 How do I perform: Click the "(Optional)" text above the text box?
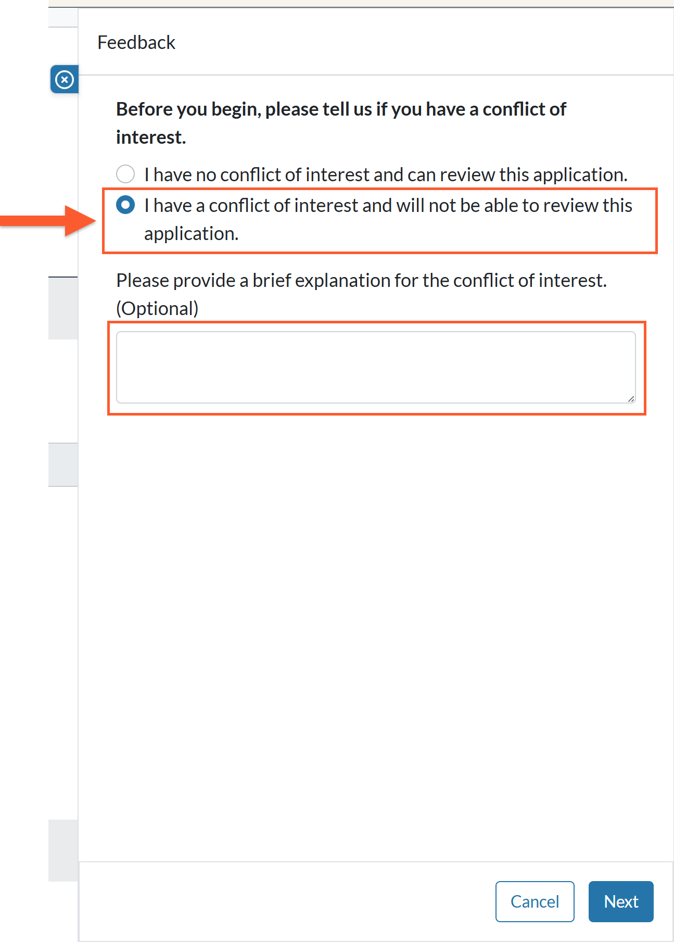(x=157, y=309)
